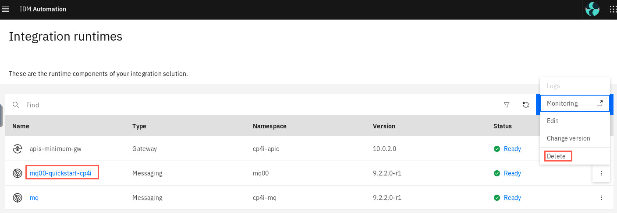Open the mq00-quickstart-cp4i runtime link
The height and width of the screenshot is (213, 617).
(x=60, y=173)
